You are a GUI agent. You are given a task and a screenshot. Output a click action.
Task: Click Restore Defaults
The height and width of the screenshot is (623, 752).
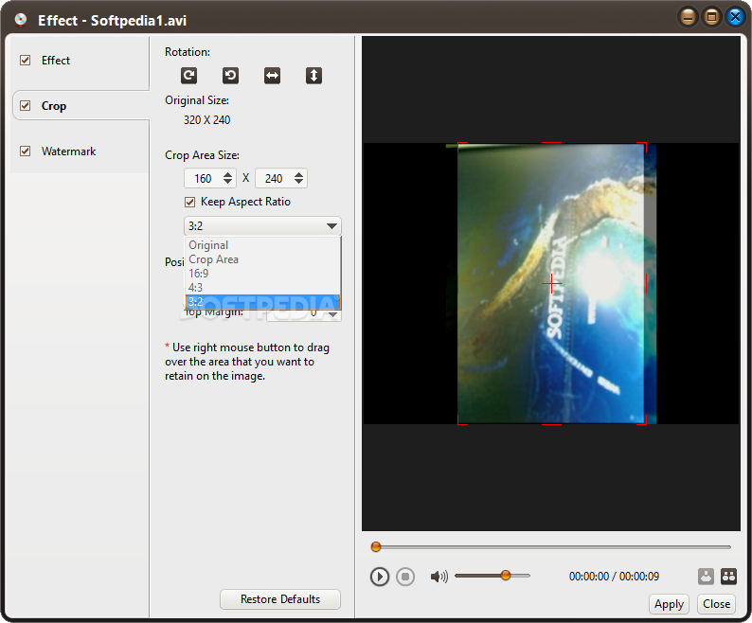point(280,599)
